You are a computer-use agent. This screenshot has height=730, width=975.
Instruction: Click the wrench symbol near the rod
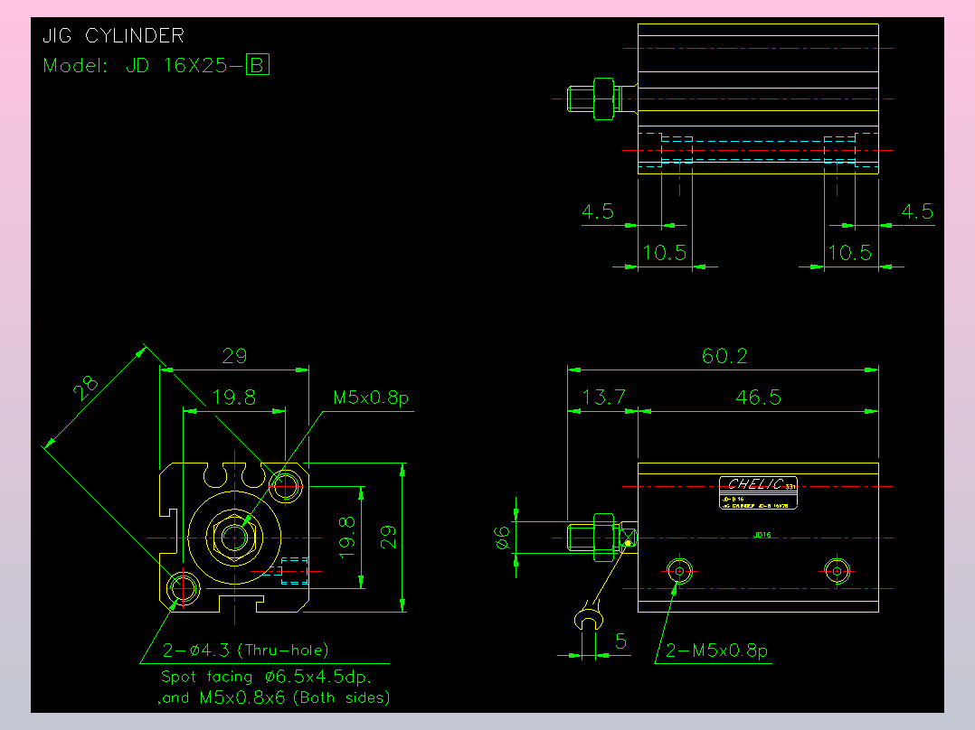pos(588,617)
